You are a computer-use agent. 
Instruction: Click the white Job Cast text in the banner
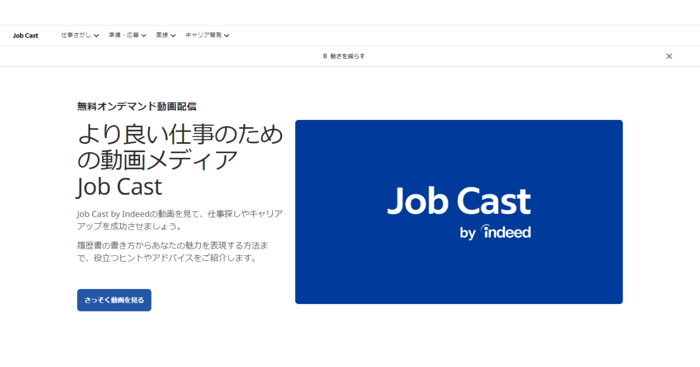point(459,201)
